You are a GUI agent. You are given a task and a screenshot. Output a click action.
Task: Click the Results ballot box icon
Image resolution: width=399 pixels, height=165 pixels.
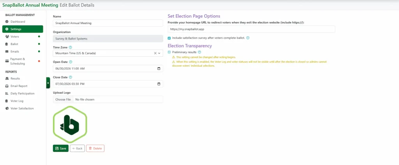[x=7, y=78]
